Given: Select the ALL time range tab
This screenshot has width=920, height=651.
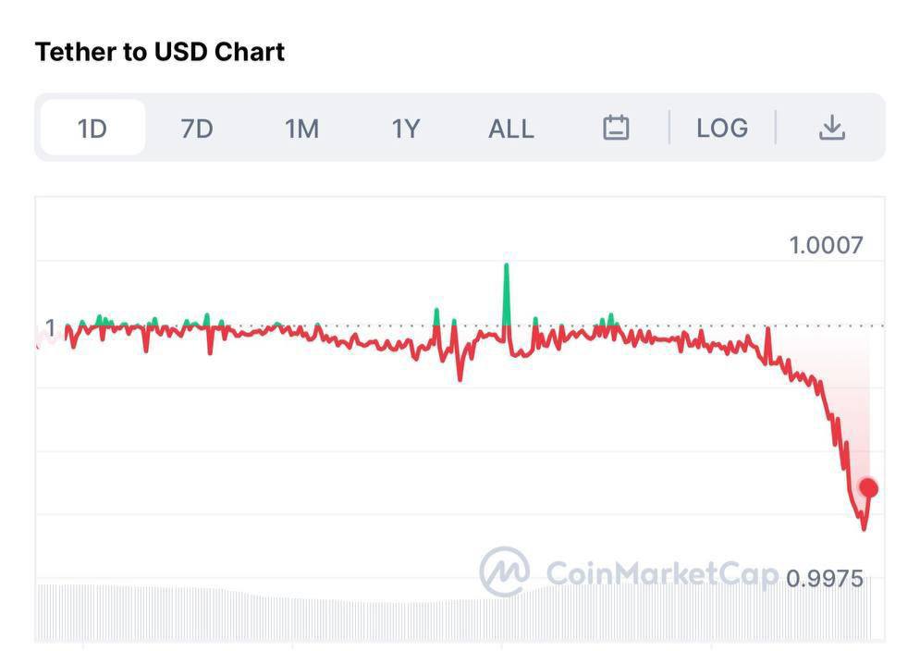Looking at the screenshot, I should (511, 128).
